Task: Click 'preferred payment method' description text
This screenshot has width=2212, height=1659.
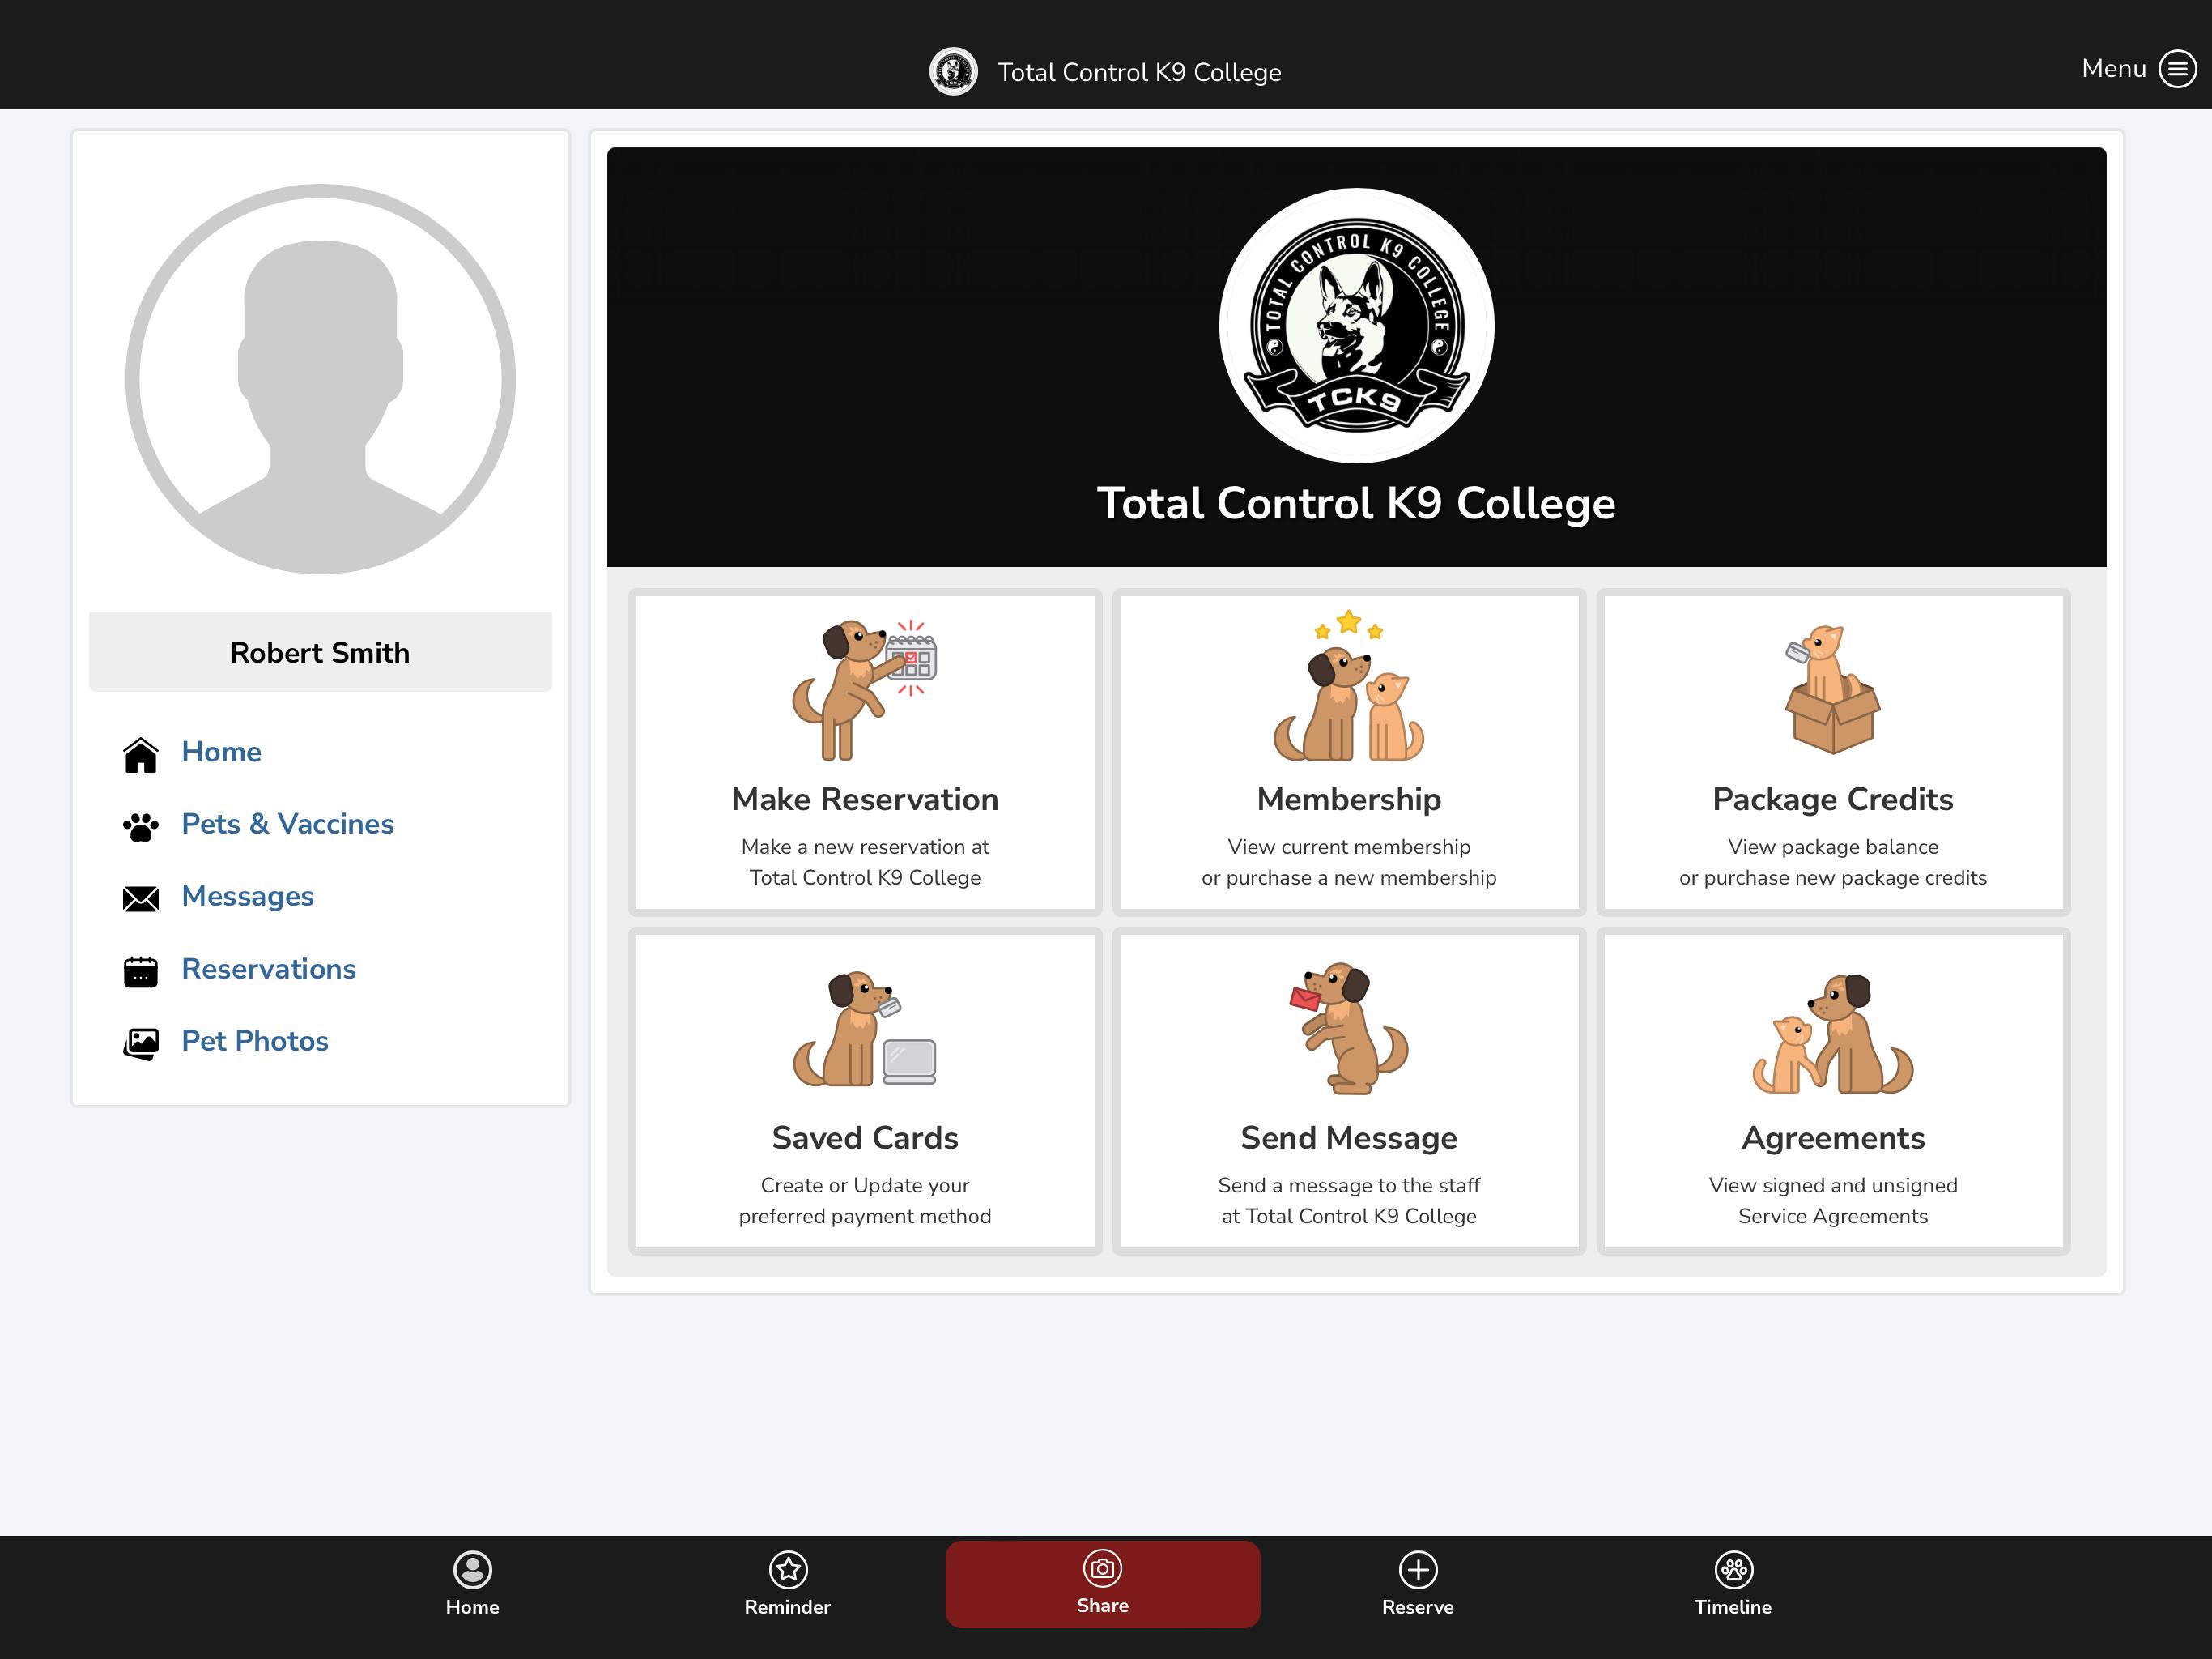Action: pyautogui.click(x=865, y=1216)
